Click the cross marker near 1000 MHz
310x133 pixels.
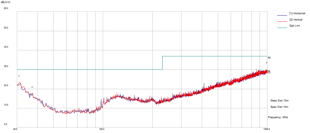[x=266, y=63]
